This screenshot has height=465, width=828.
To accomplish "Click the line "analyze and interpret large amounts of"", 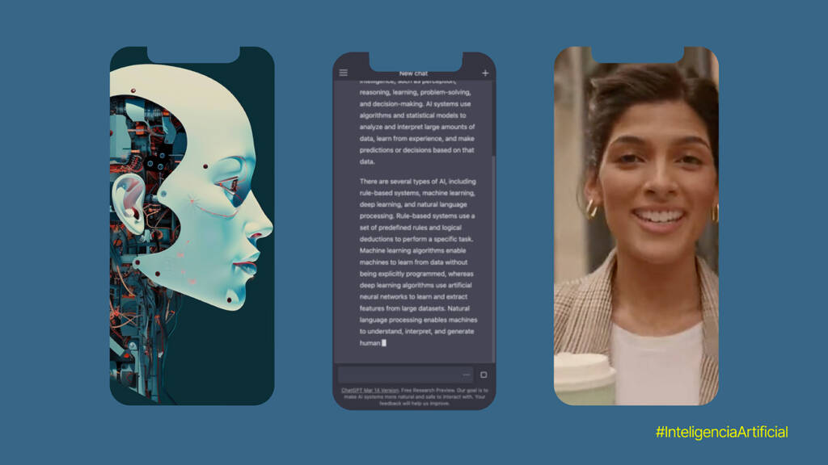I will (417, 127).
